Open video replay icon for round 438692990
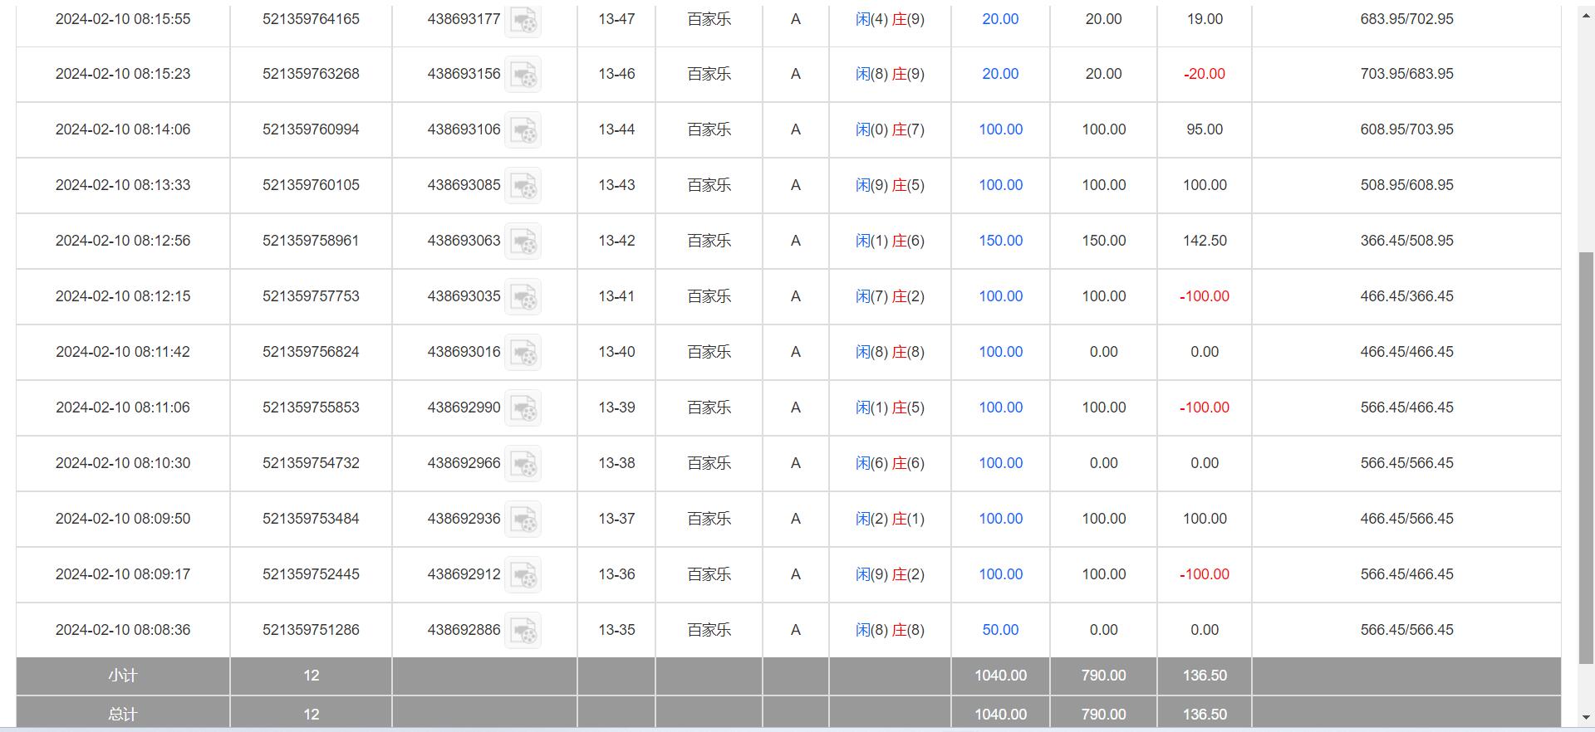The image size is (1595, 732). (523, 408)
